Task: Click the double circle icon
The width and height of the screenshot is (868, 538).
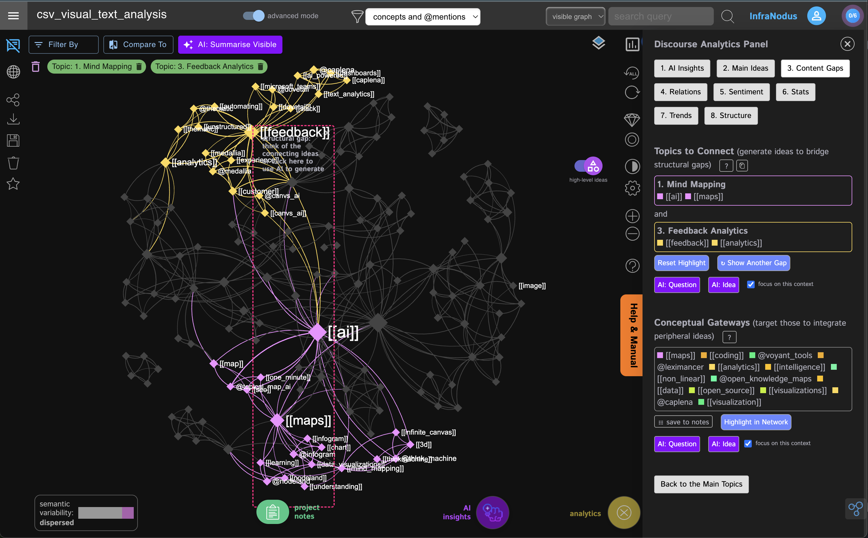Action: 632,140
